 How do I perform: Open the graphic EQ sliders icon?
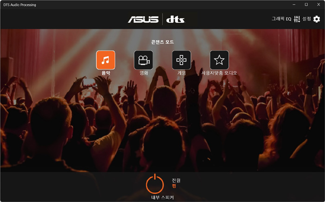pos(297,19)
